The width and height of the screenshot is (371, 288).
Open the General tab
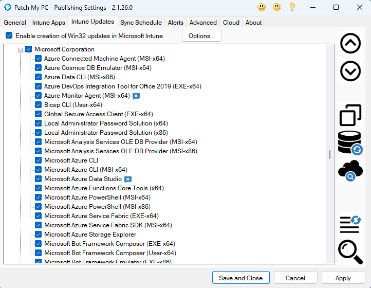click(x=15, y=23)
